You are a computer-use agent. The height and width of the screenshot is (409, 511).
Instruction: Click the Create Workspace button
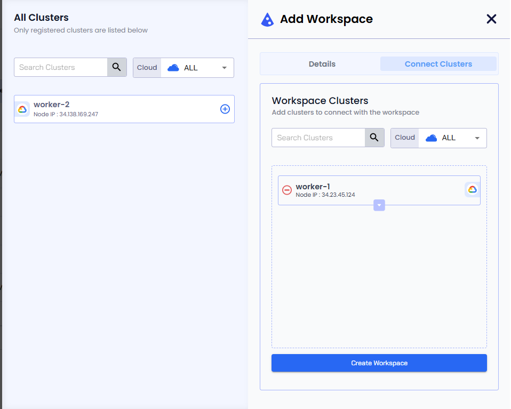pos(379,363)
